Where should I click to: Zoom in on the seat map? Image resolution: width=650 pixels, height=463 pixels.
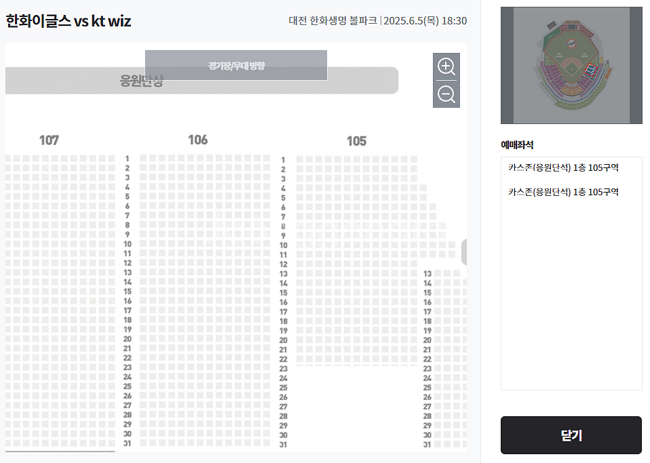[x=446, y=66]
